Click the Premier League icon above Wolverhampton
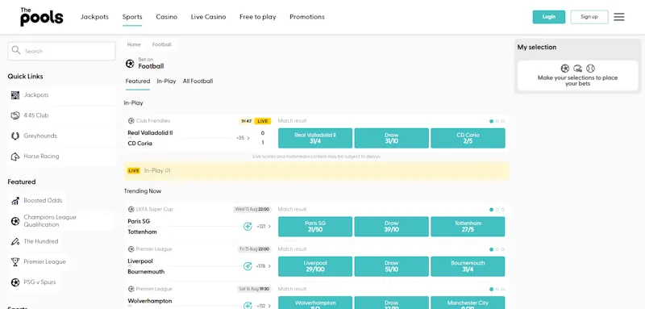 (x=131, y=290)
